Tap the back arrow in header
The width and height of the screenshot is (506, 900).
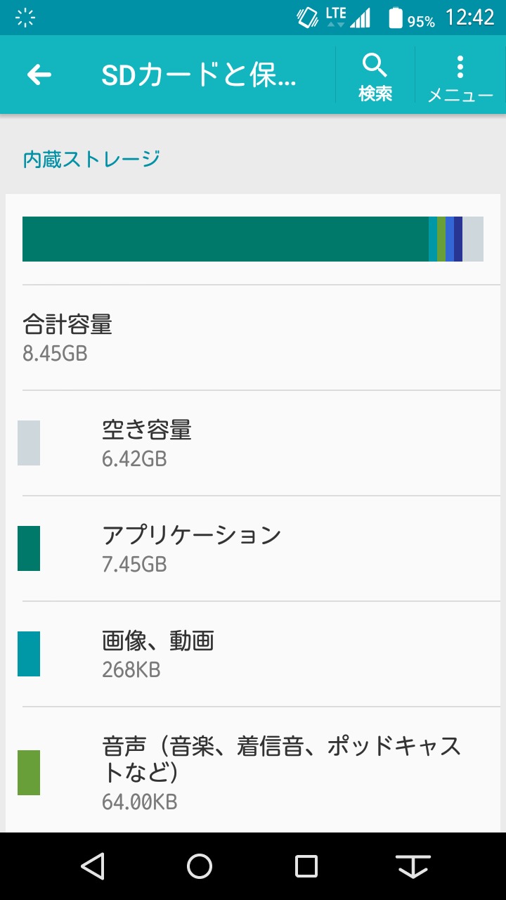click(39, 75)
